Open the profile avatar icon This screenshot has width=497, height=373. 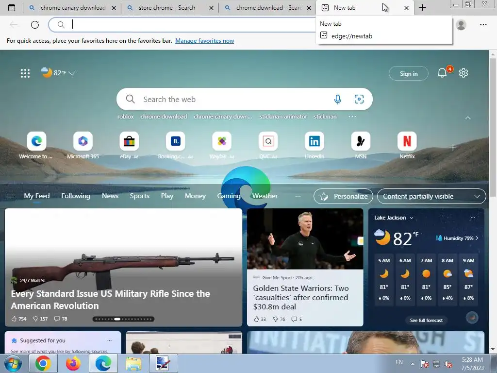pyautogui.click(x=461, y=24)
